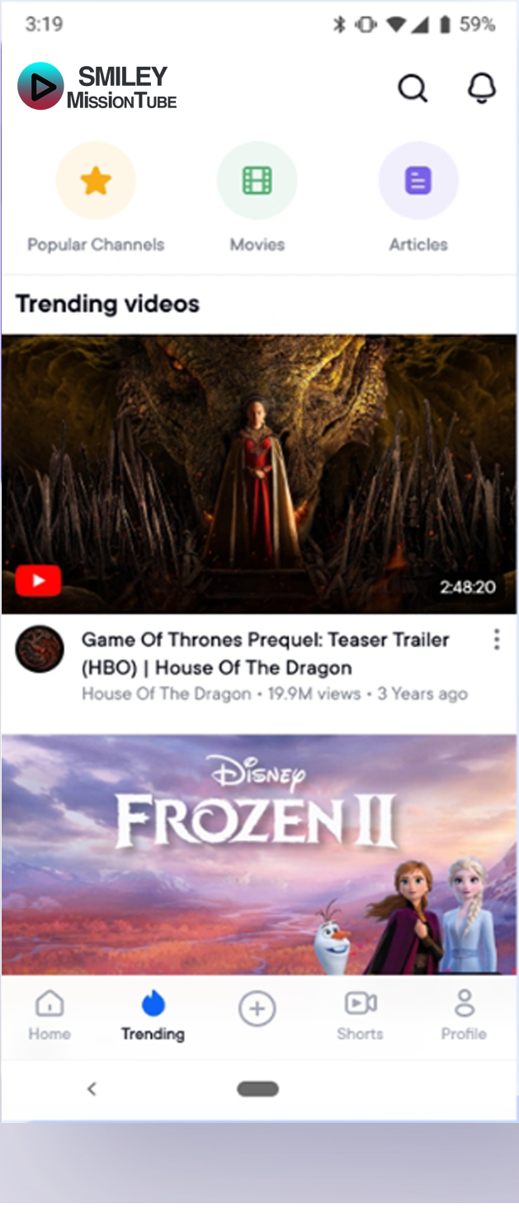
Task: Open the Profile tab
Action: (x=464, y=1016)
